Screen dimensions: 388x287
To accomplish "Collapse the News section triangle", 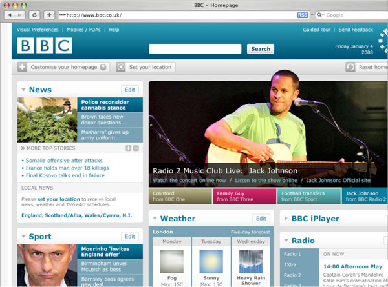I will pos(23,90).
